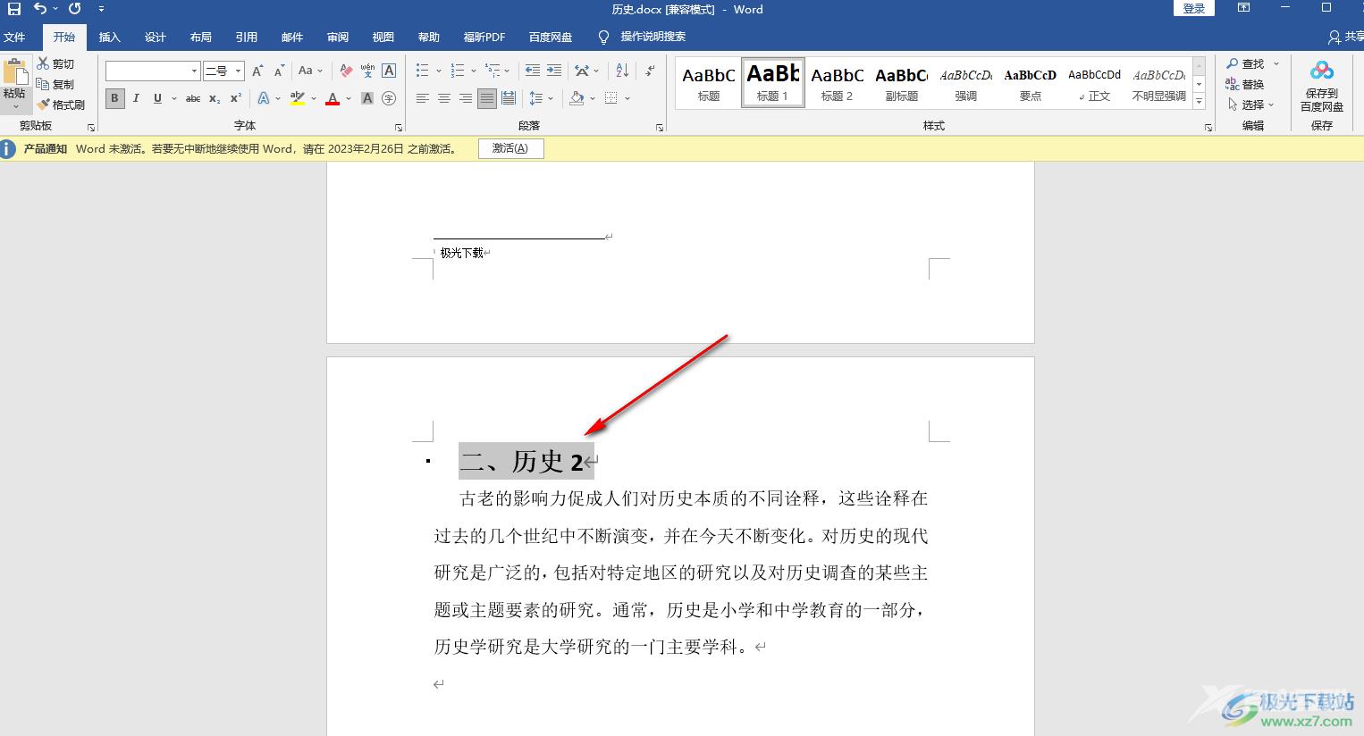The height and width of the screenshot is (736, 1364).
Task: Apply the 正文 normal style
Action: coord(1095,83)
